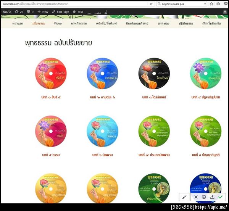The image size is (229, 211).
Task: Cancel the capture with the X icon
Action: point(196,197)
